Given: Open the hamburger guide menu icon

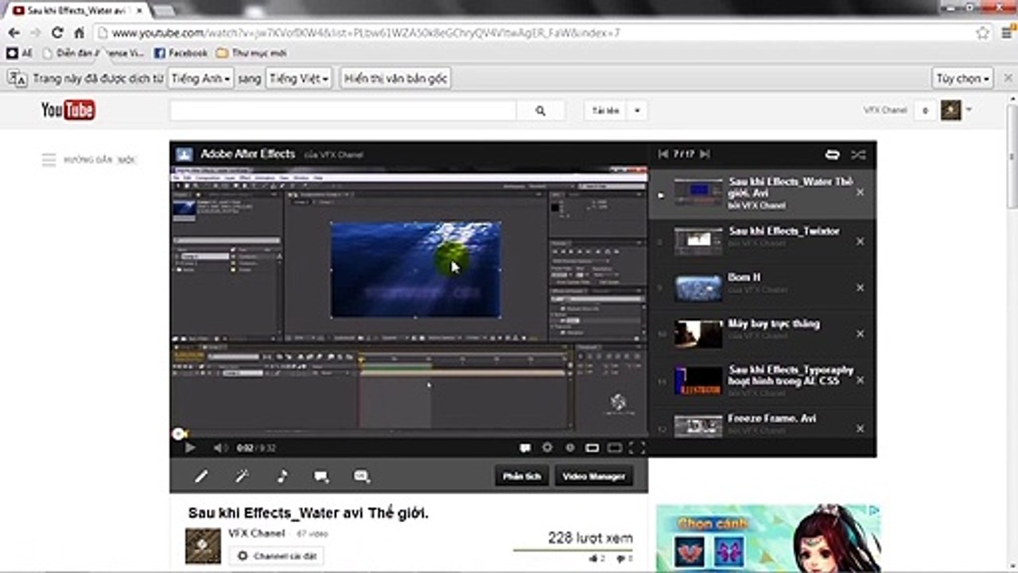Looking at the screenshot, I should [49, 160].
